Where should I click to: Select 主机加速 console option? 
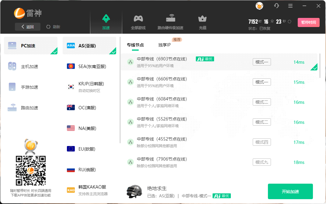[x=29, y=66]
